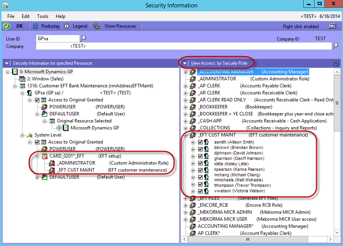
Task: Click the View Access: by Security Role label
Action: pyautogui.click(x=219, y=64)
